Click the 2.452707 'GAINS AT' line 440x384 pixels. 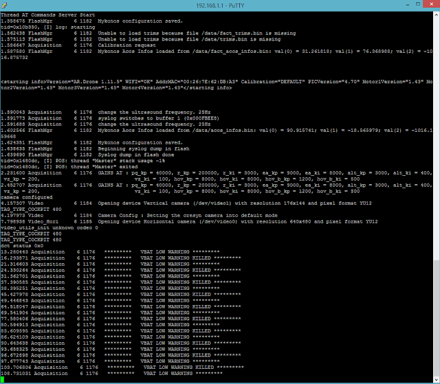pyautogui.click(x=217, y=185)
